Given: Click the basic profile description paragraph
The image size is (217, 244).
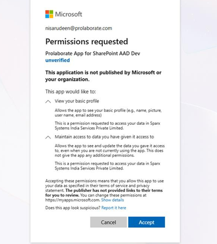Looking at the screenshot, I should pos(108,113).
